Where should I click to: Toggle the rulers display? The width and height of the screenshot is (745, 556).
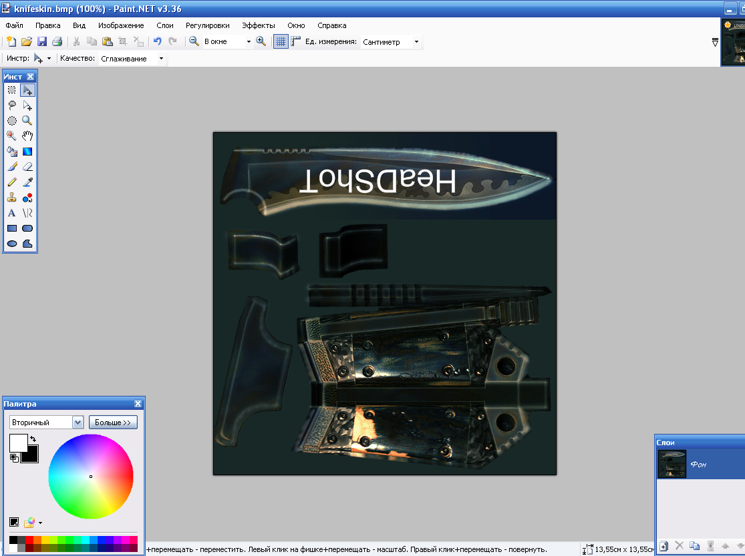[x=295, y=41]
